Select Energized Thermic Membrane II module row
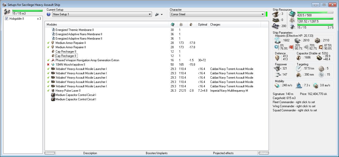This screenshot has width=339, height=157. (x=157, y=30)
